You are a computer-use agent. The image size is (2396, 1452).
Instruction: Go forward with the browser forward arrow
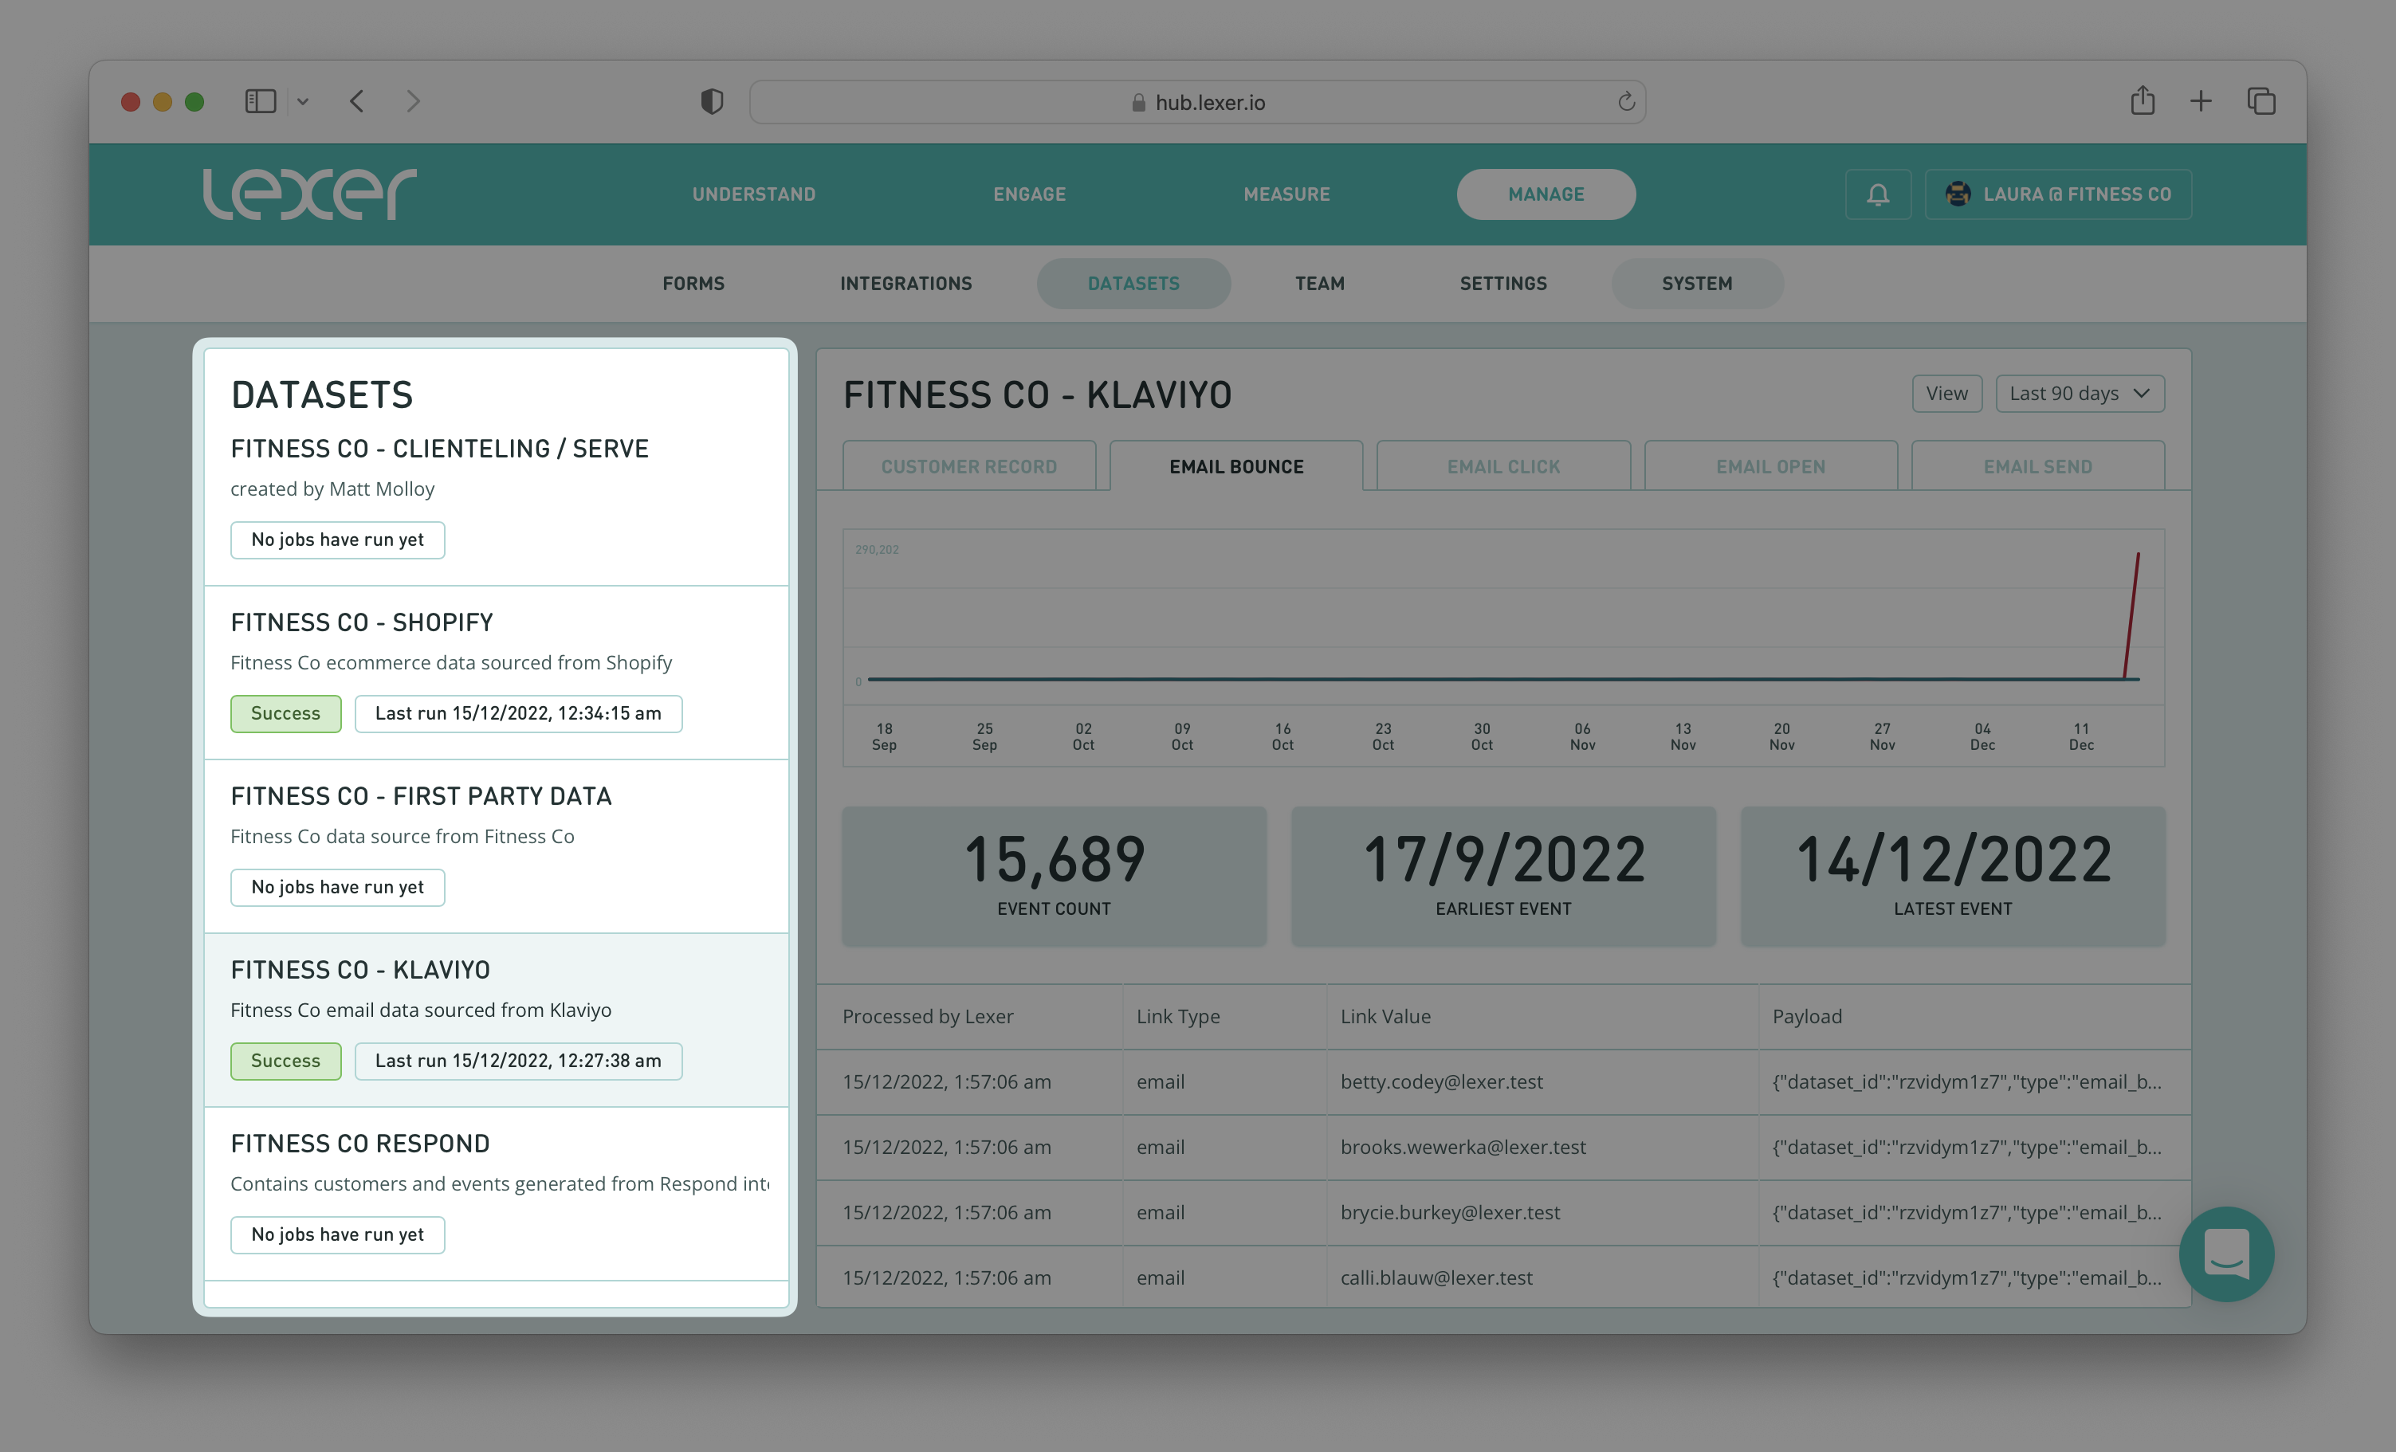click(413, 101)
